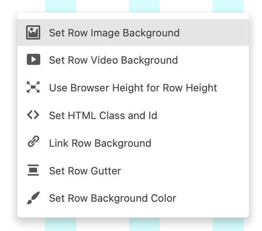Click the middle cyan column stripe below menu
Viewport: 262px width, 231px height.
pos(144,225)
